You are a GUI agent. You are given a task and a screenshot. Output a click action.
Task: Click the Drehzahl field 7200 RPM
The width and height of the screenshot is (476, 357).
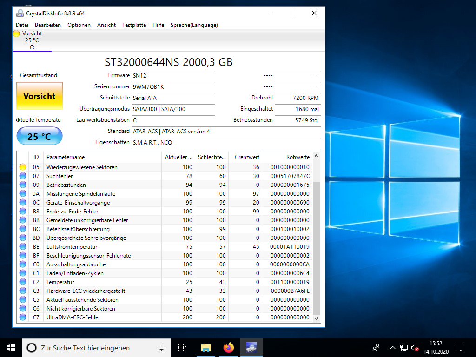pyautogui.click(x=297, y=98)
